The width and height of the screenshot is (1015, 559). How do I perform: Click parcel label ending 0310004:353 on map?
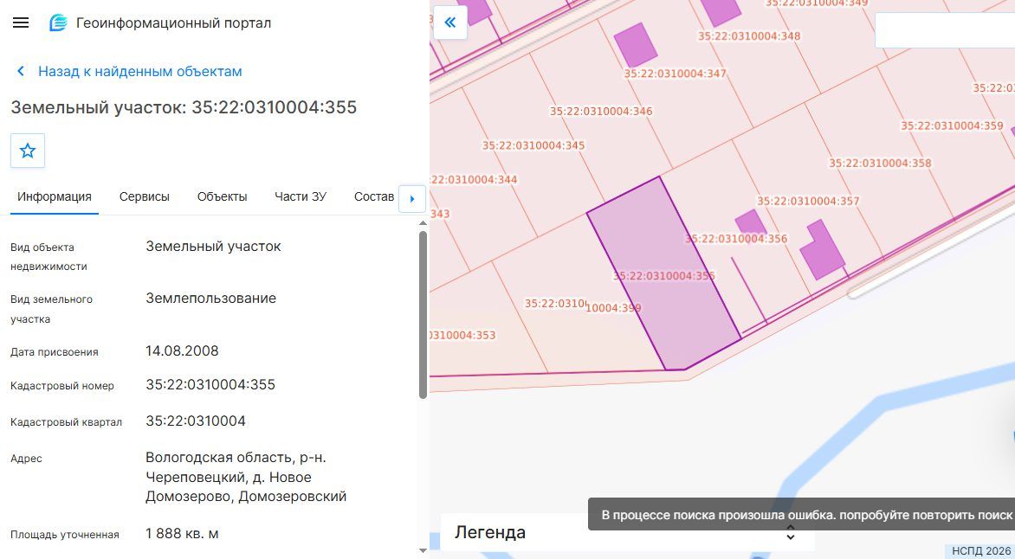click(462, 335)
